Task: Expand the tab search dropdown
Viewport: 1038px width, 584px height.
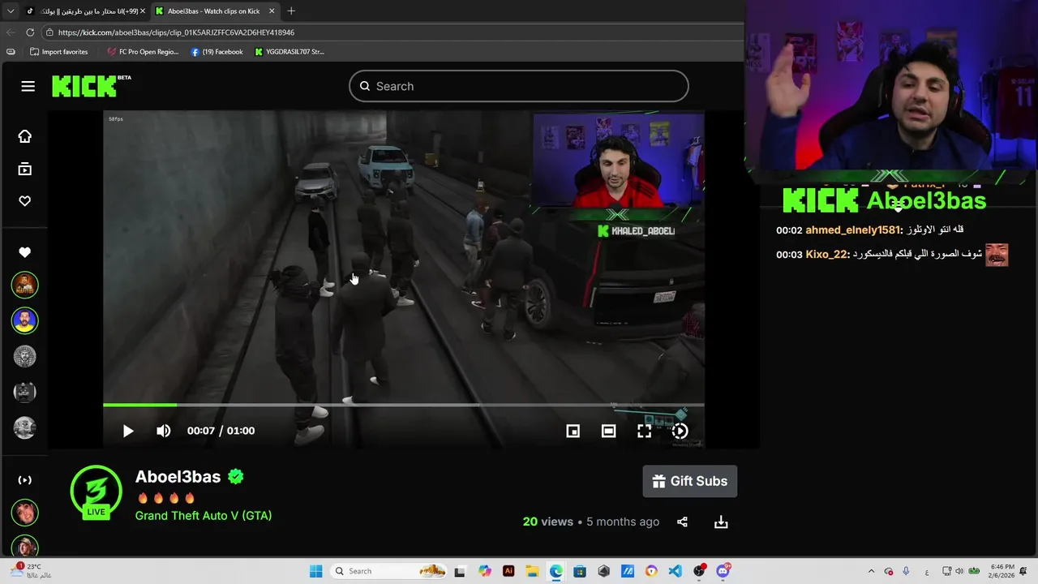Action: [x=11, y=11]
